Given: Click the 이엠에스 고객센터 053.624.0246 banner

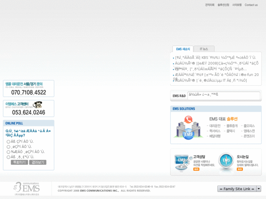Looking at the screenshot, I should (x=29, y=108).
